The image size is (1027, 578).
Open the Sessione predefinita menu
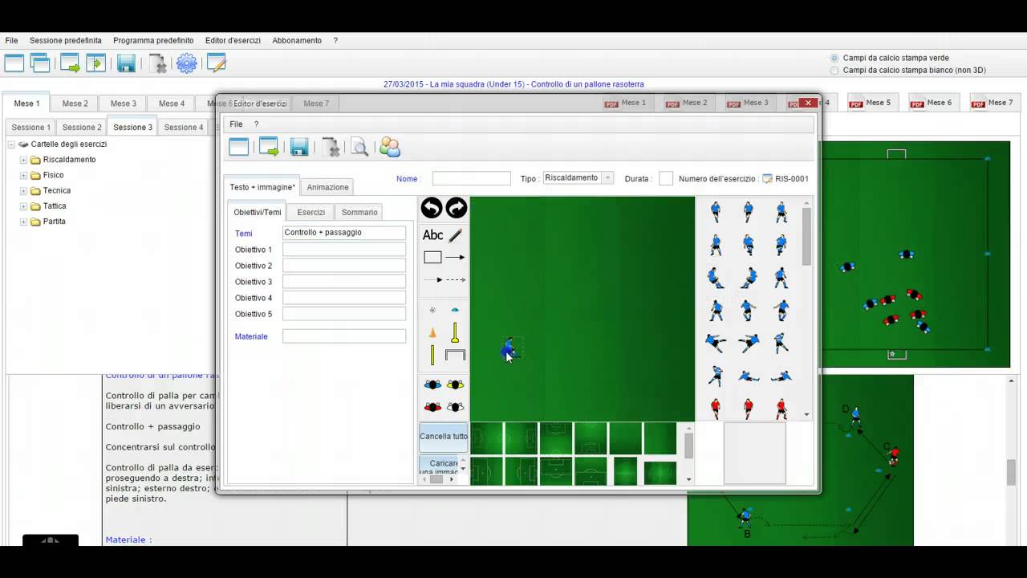tap(66, 40)
